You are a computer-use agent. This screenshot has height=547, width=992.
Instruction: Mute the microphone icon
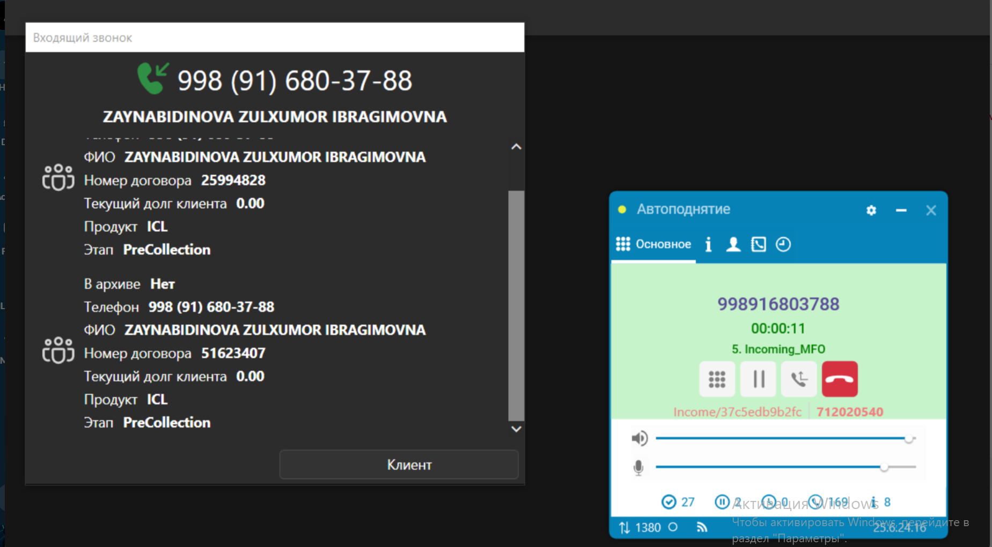(638, 467)
